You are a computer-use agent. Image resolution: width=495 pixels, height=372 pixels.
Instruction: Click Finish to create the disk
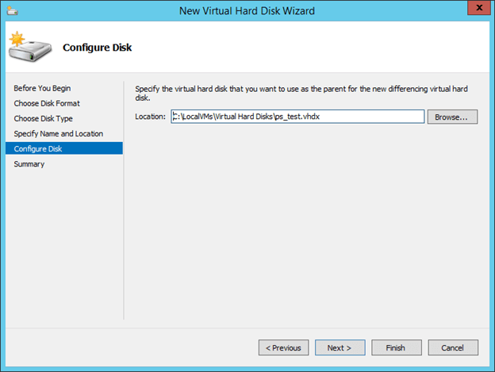pos(396,347)
